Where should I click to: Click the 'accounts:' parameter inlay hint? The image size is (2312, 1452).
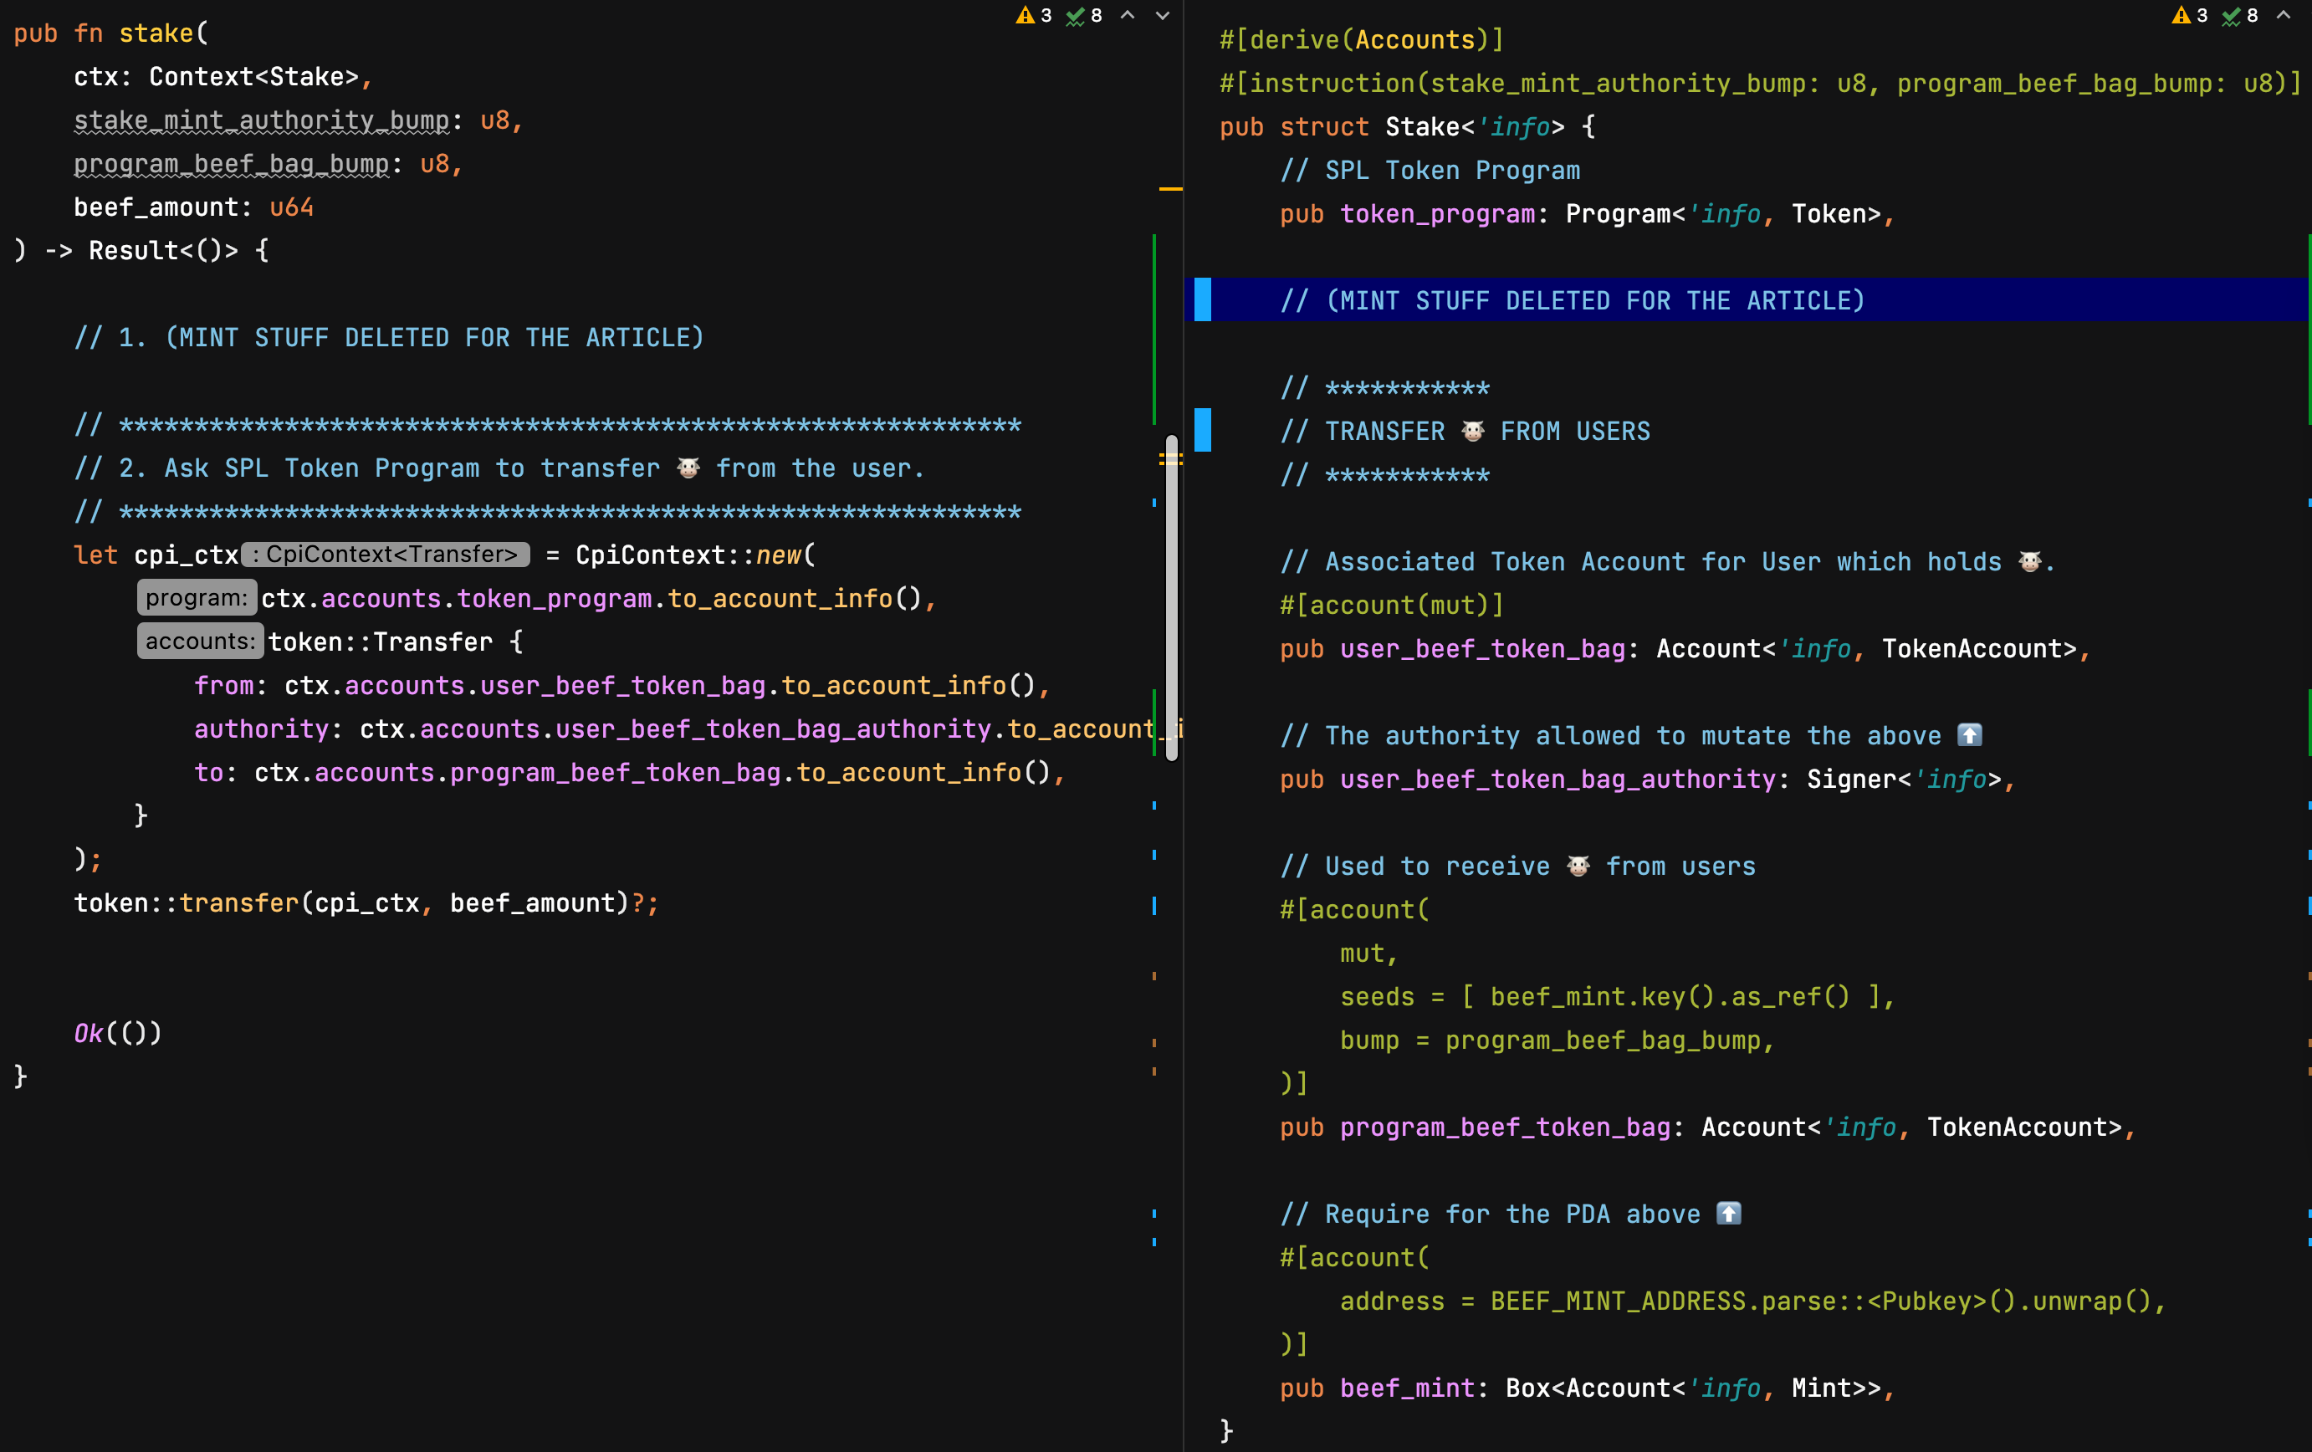pyautogui.click(x=200, y=642)
